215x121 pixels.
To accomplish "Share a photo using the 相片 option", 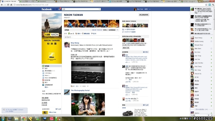I will [78, 34].
